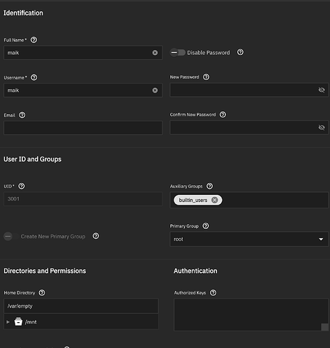
Task: Open help tooltip for Full Name
Action: pyautogui.click(x=33, y=40)
